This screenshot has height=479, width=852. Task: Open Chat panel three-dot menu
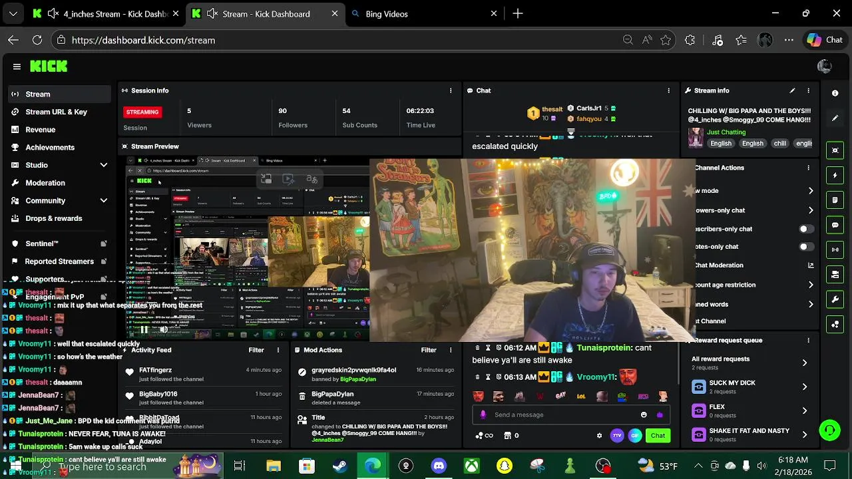point(669,90)
